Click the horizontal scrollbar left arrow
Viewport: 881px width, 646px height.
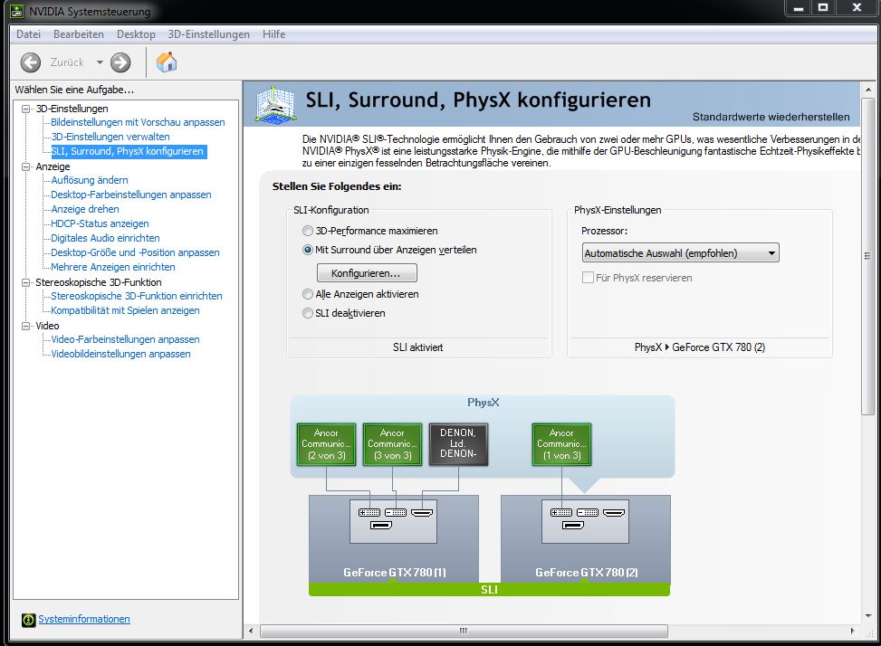tap(251, 631)
